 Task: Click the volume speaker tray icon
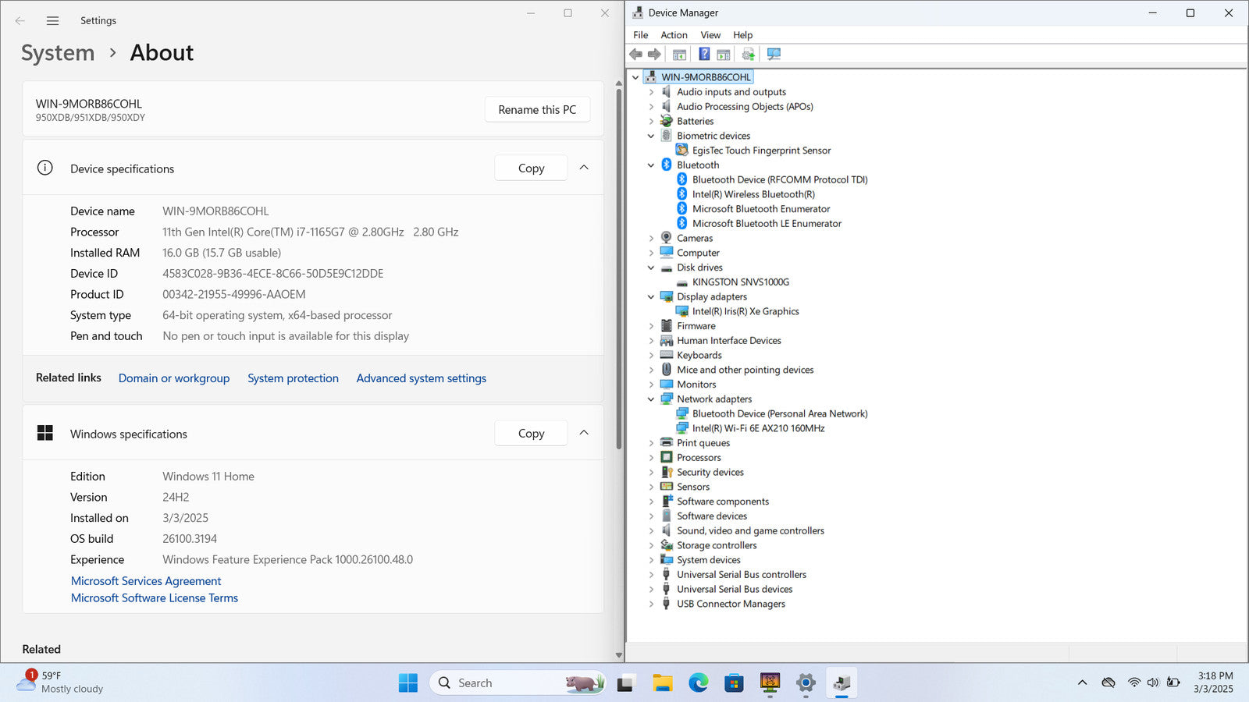pos(1153,682)
